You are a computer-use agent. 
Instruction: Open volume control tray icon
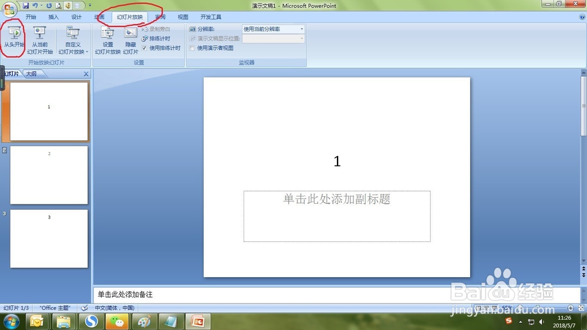pos(541,322)
